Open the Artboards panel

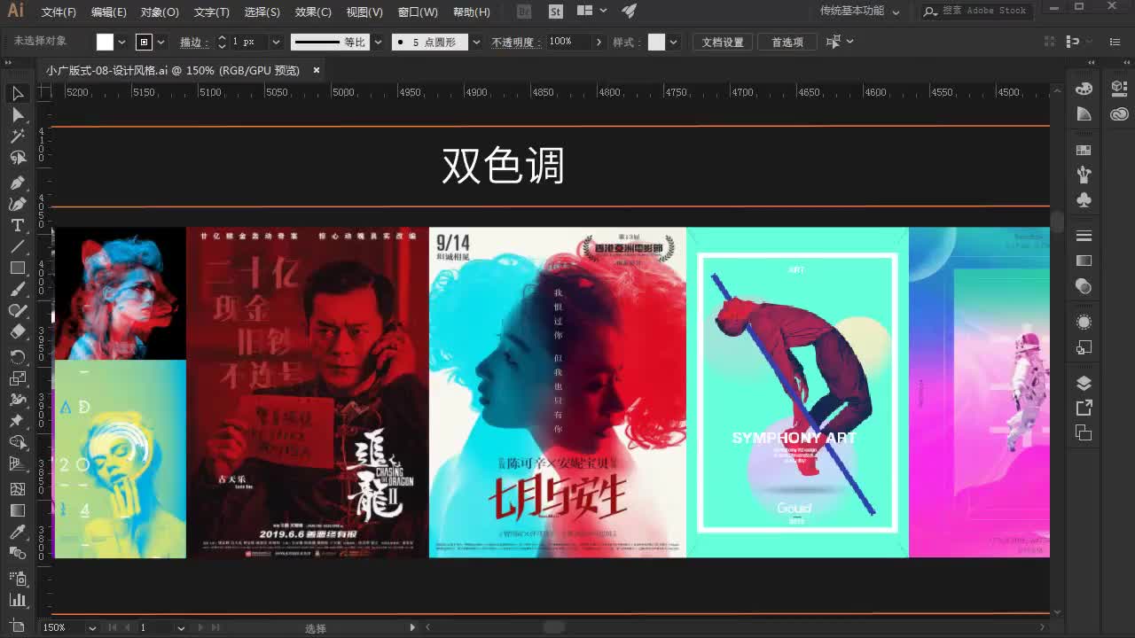[x=1084, y=432]
